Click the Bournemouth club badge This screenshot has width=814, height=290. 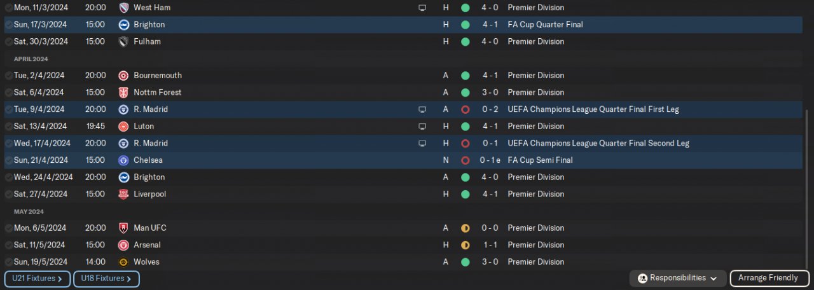point(123,75)
